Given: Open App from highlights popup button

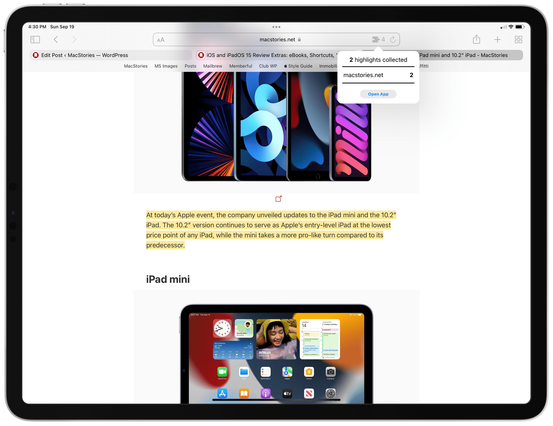Looking at the screenshot, I should point(378,94).
